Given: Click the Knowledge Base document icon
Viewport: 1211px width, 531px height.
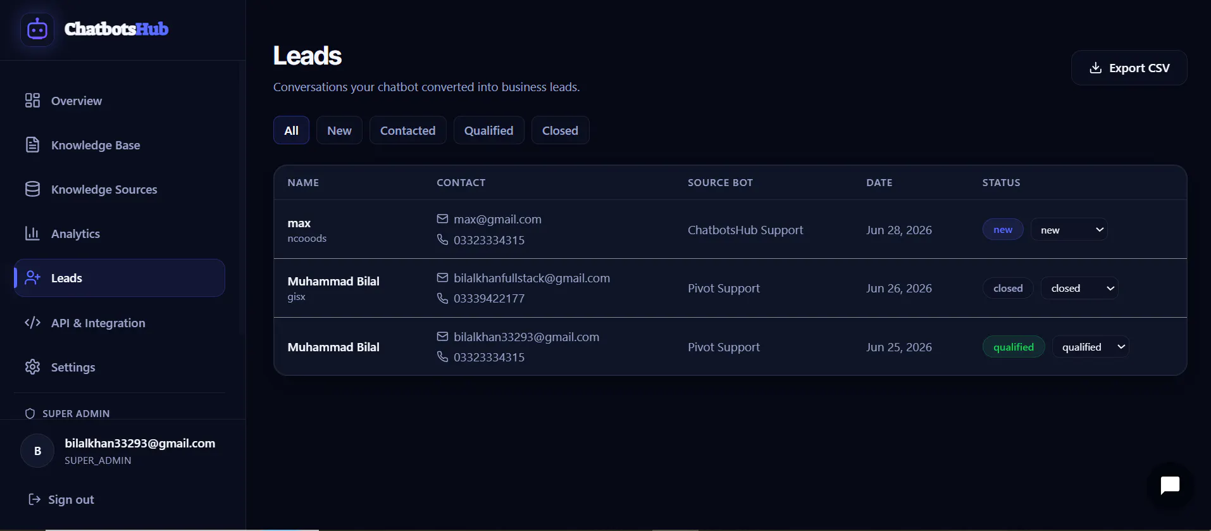Looking at the screenshot, I should [x=32, y=145].
